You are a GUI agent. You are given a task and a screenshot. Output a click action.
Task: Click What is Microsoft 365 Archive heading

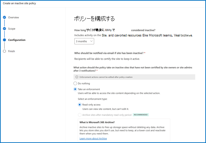click(97, 122)
